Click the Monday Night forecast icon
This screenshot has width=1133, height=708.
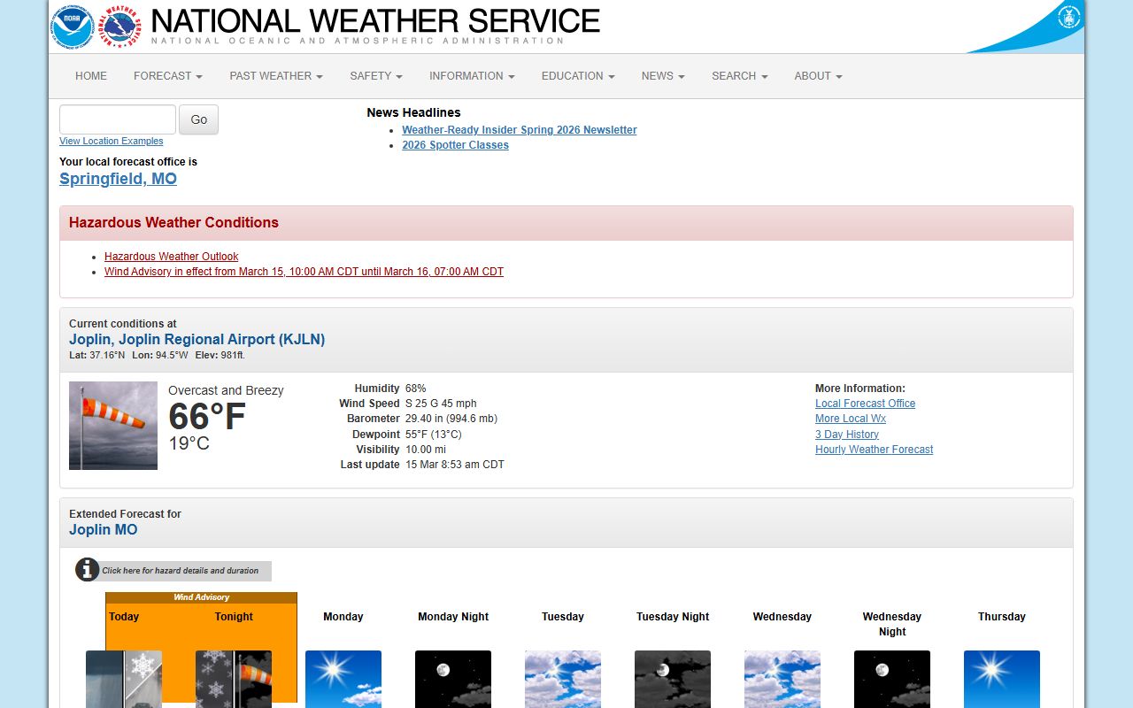[x=453, y=679]
